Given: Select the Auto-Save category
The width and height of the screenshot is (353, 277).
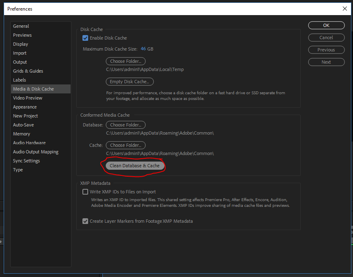Looking at the screenshot, I should coord(23,125).
